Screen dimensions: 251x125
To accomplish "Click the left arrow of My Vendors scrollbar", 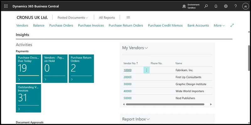I will click(124, 104).
